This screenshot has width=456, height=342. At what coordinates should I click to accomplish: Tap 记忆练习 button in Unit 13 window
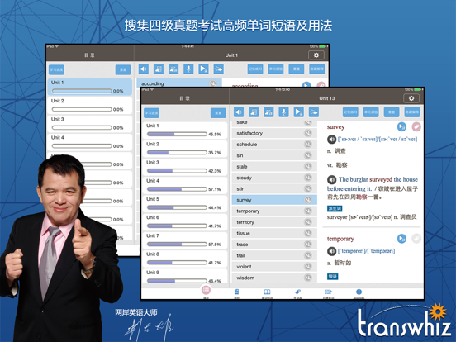coord(350,112)
